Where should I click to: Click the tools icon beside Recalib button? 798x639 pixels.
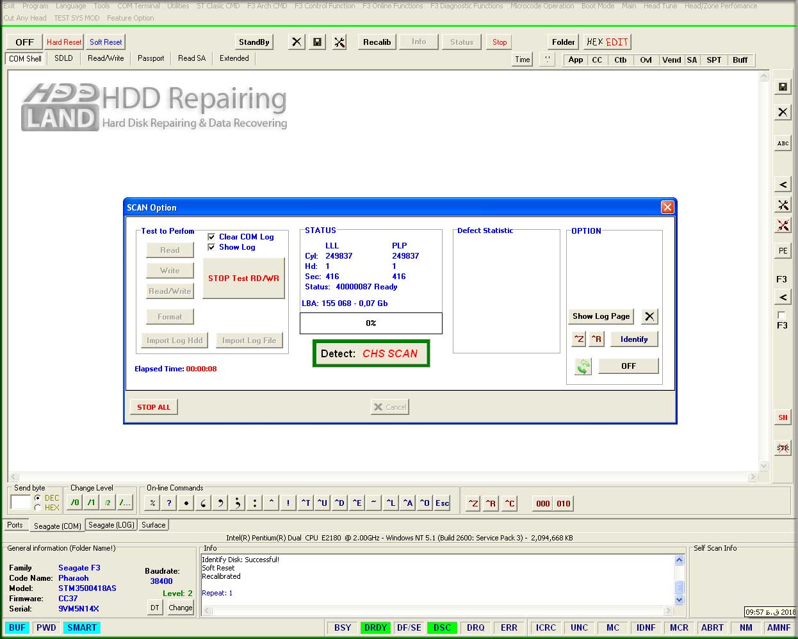tap(339, 42)
